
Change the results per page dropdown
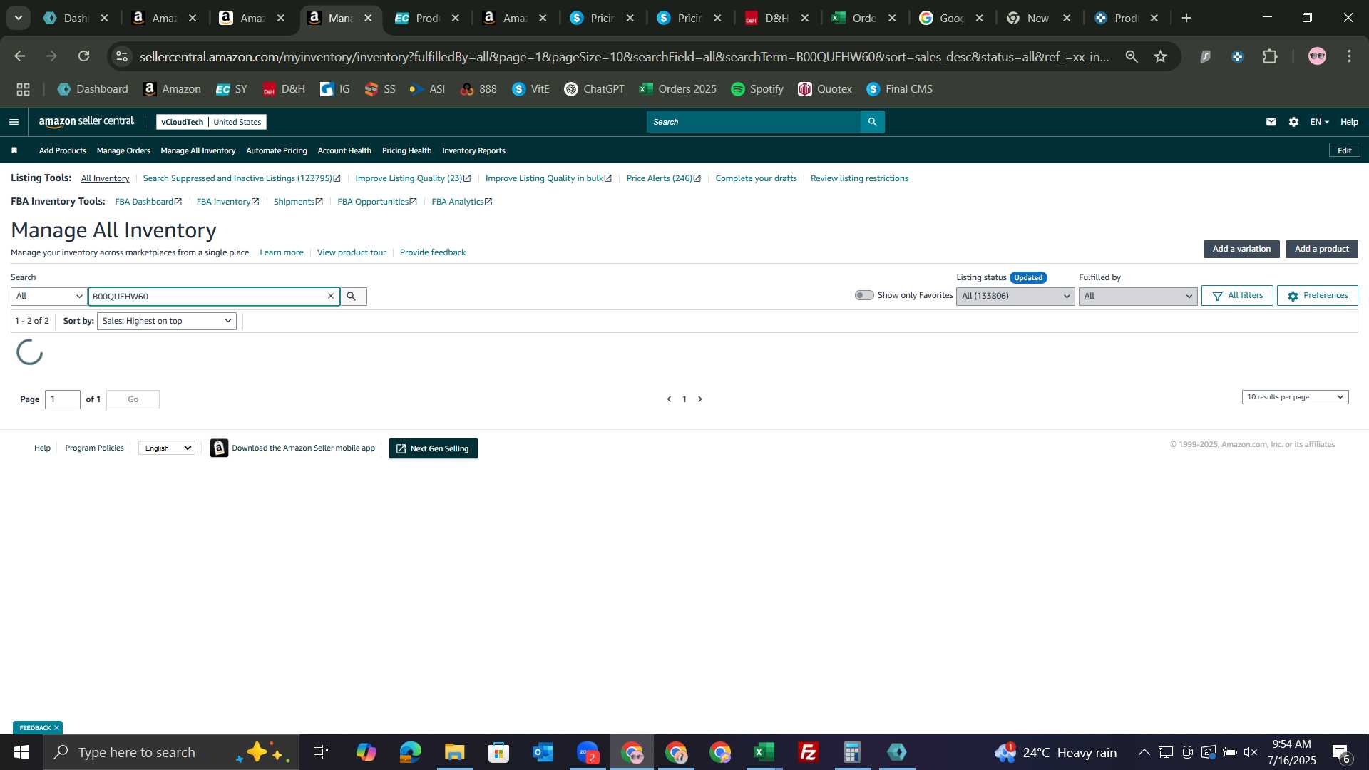click(x=1295, y=397)
